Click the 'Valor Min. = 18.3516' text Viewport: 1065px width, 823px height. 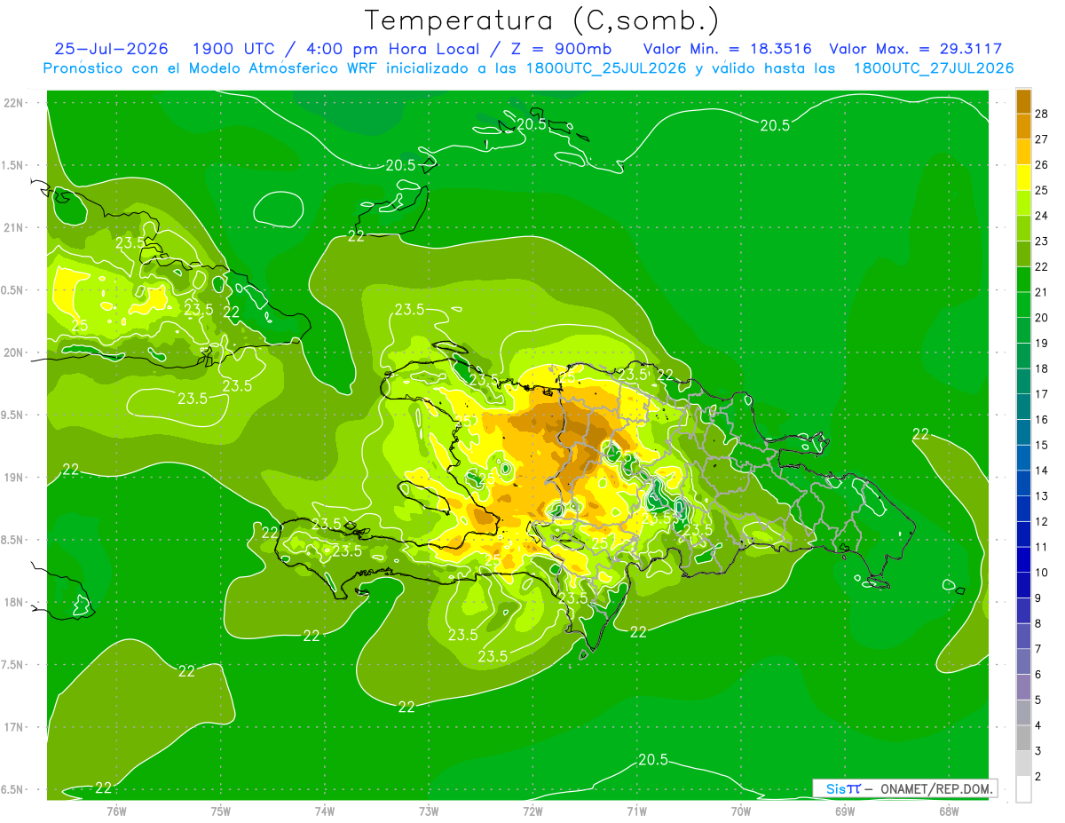pyautogui.click(x=728, y=50)
